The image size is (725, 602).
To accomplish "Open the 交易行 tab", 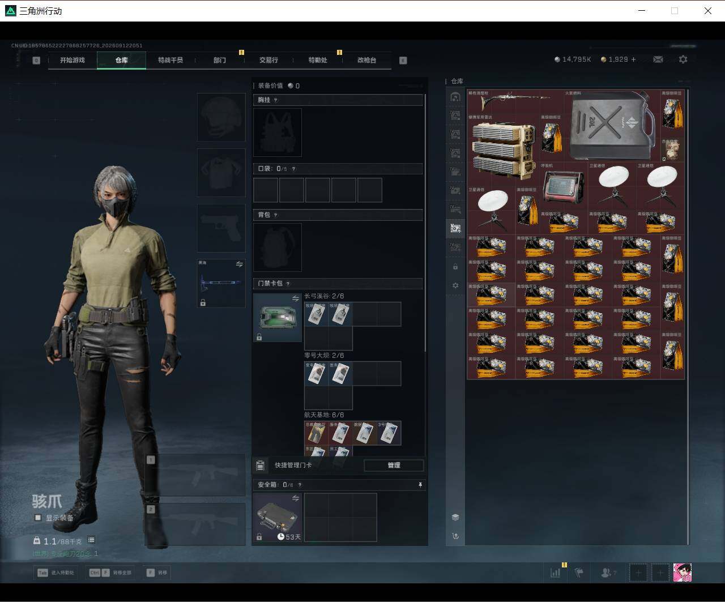I will (x=268, y=60).
